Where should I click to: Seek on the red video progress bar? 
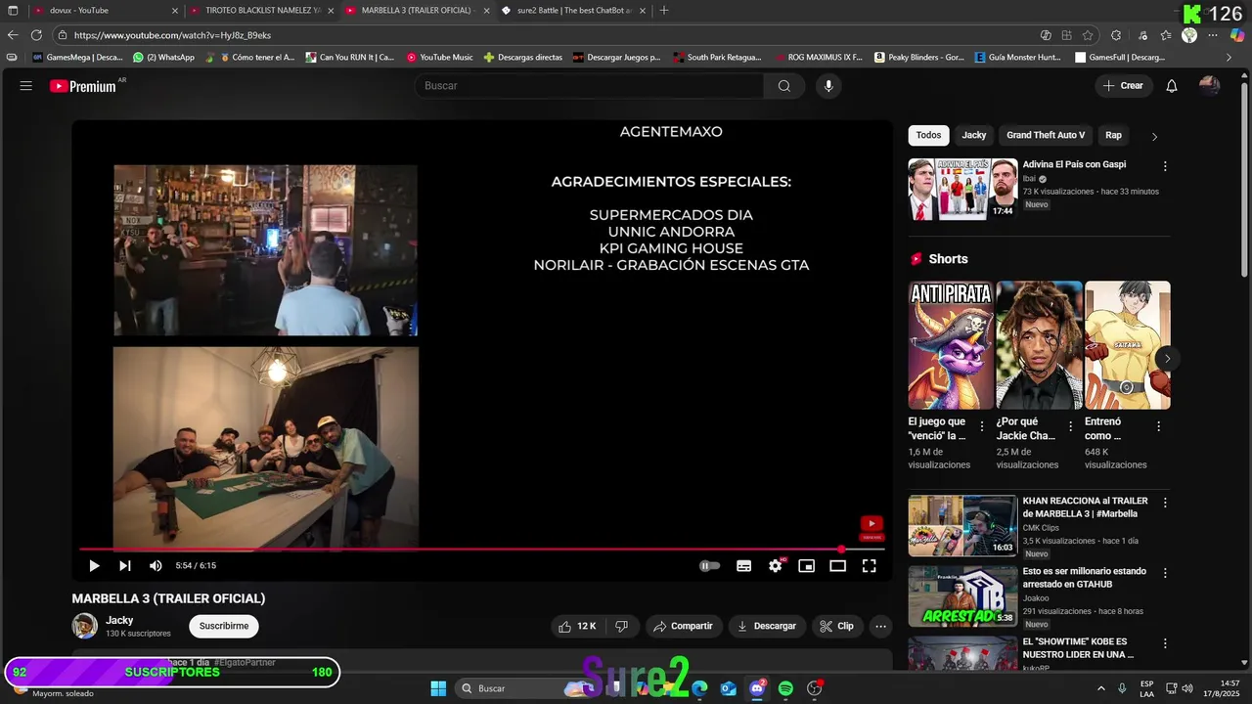482,550
